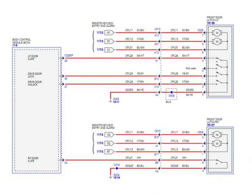The width and height of the screenshot is (252, 194).
Task: Open the 10-11 ground reference under G303
Action: [x=116, y=102]
